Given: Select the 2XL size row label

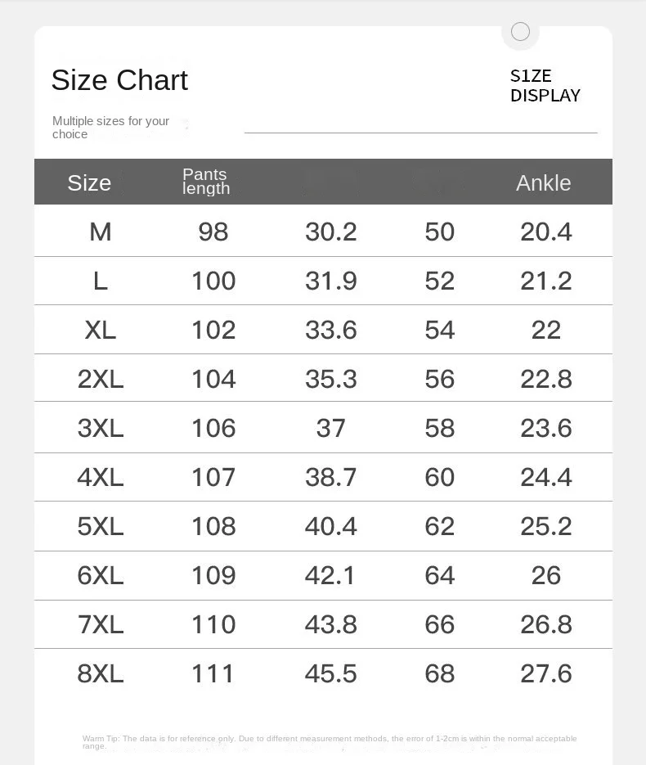Looking at the screenshot, I should coord(101,379).
